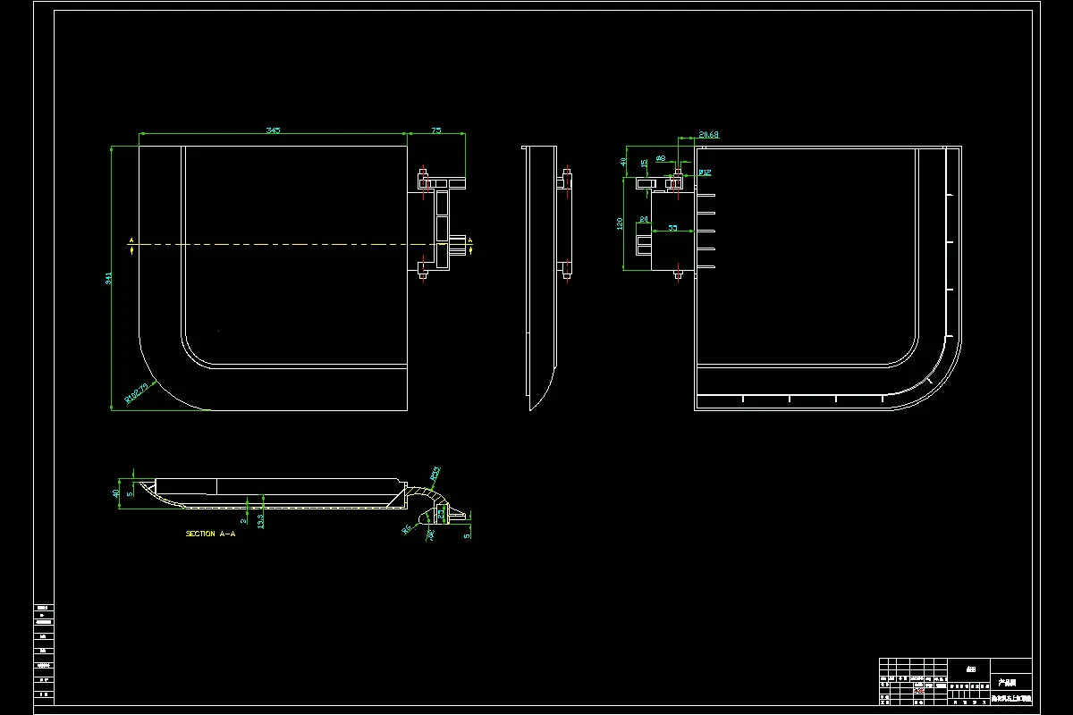Click the narrow side view profile
This screenshot has height=715, width=1073.
(x=543, y=277)
